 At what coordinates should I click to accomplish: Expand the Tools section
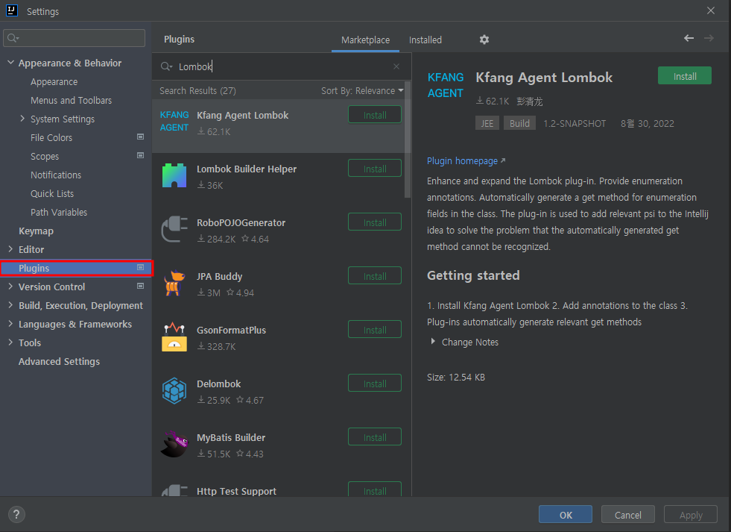click(x=10, y=342)
